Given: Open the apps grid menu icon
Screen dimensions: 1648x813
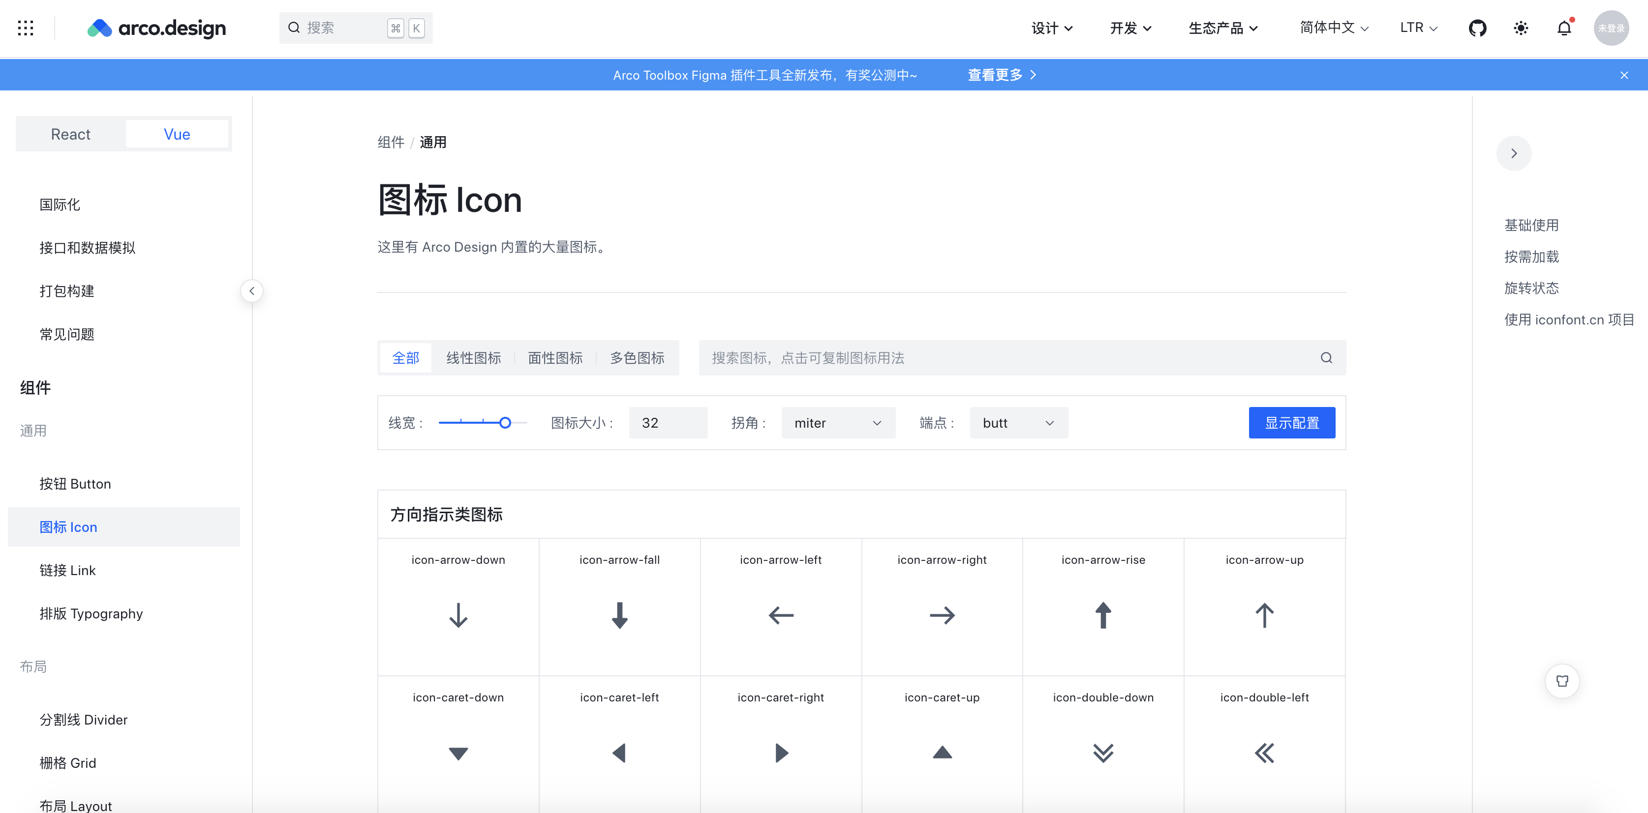Looking at the screenshot, I should (26, 28).
